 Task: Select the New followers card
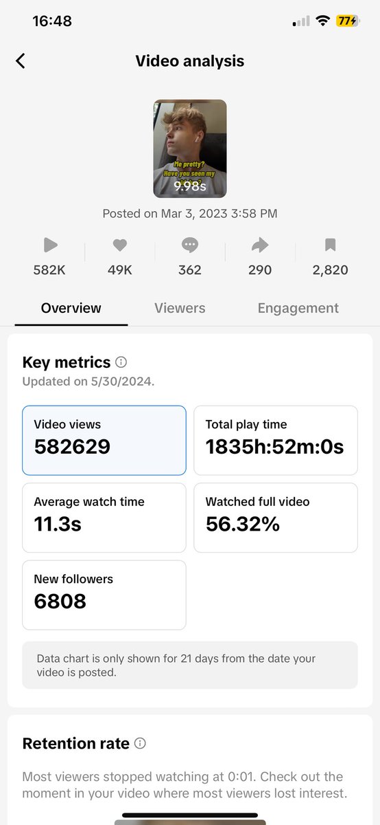104,595
